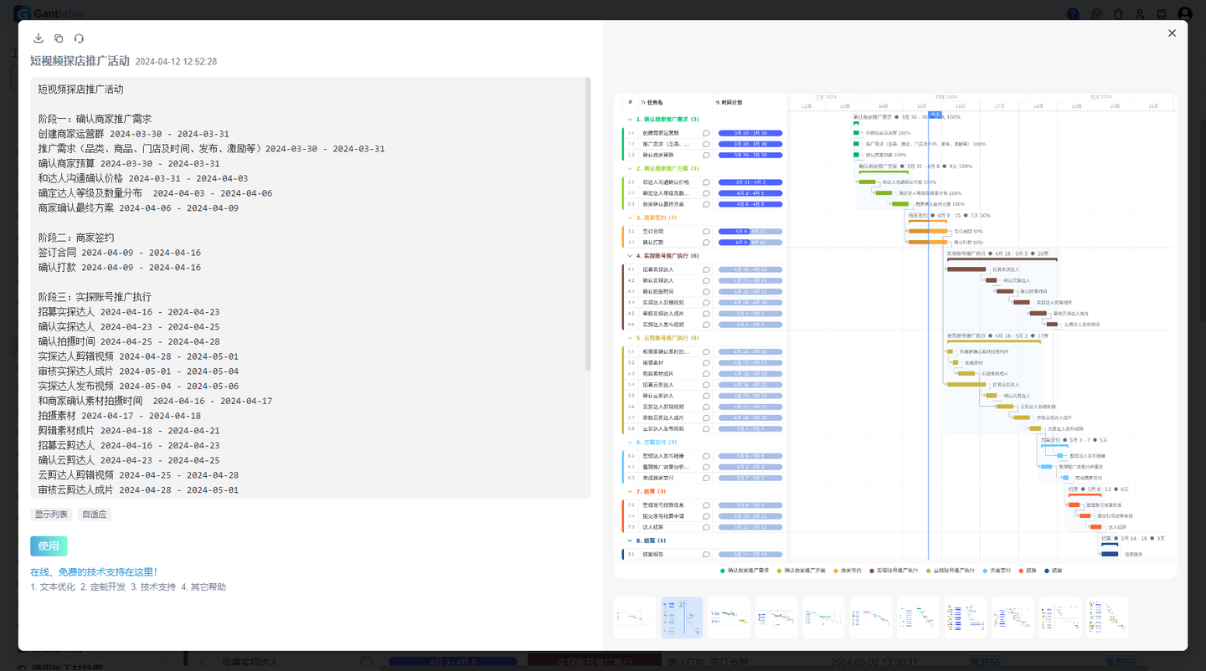Image resolution: width=1206 pixels, height=671 pixels.
Task: Click the text area's vertical scrollbar
Action: tap(587, 224)
